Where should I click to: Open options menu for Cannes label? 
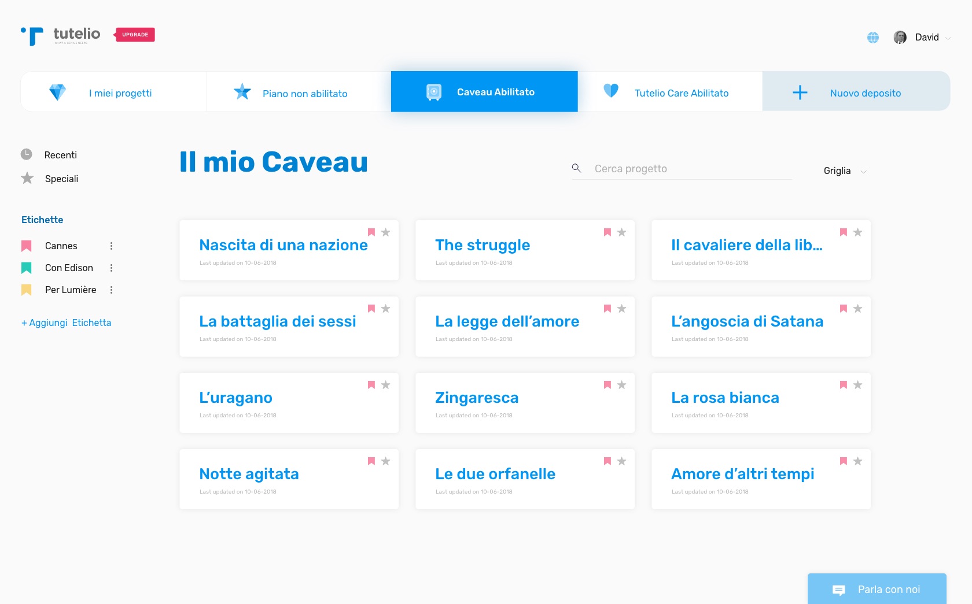point(112,246)
